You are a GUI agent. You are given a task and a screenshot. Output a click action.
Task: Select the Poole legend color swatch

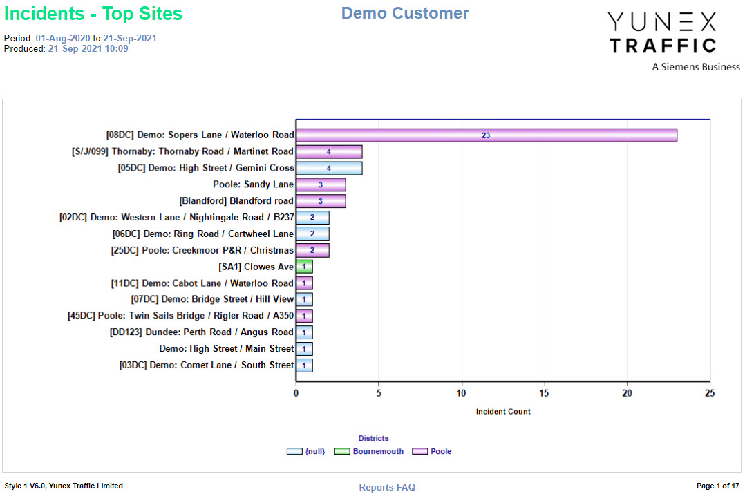click(x=420, y=451)
